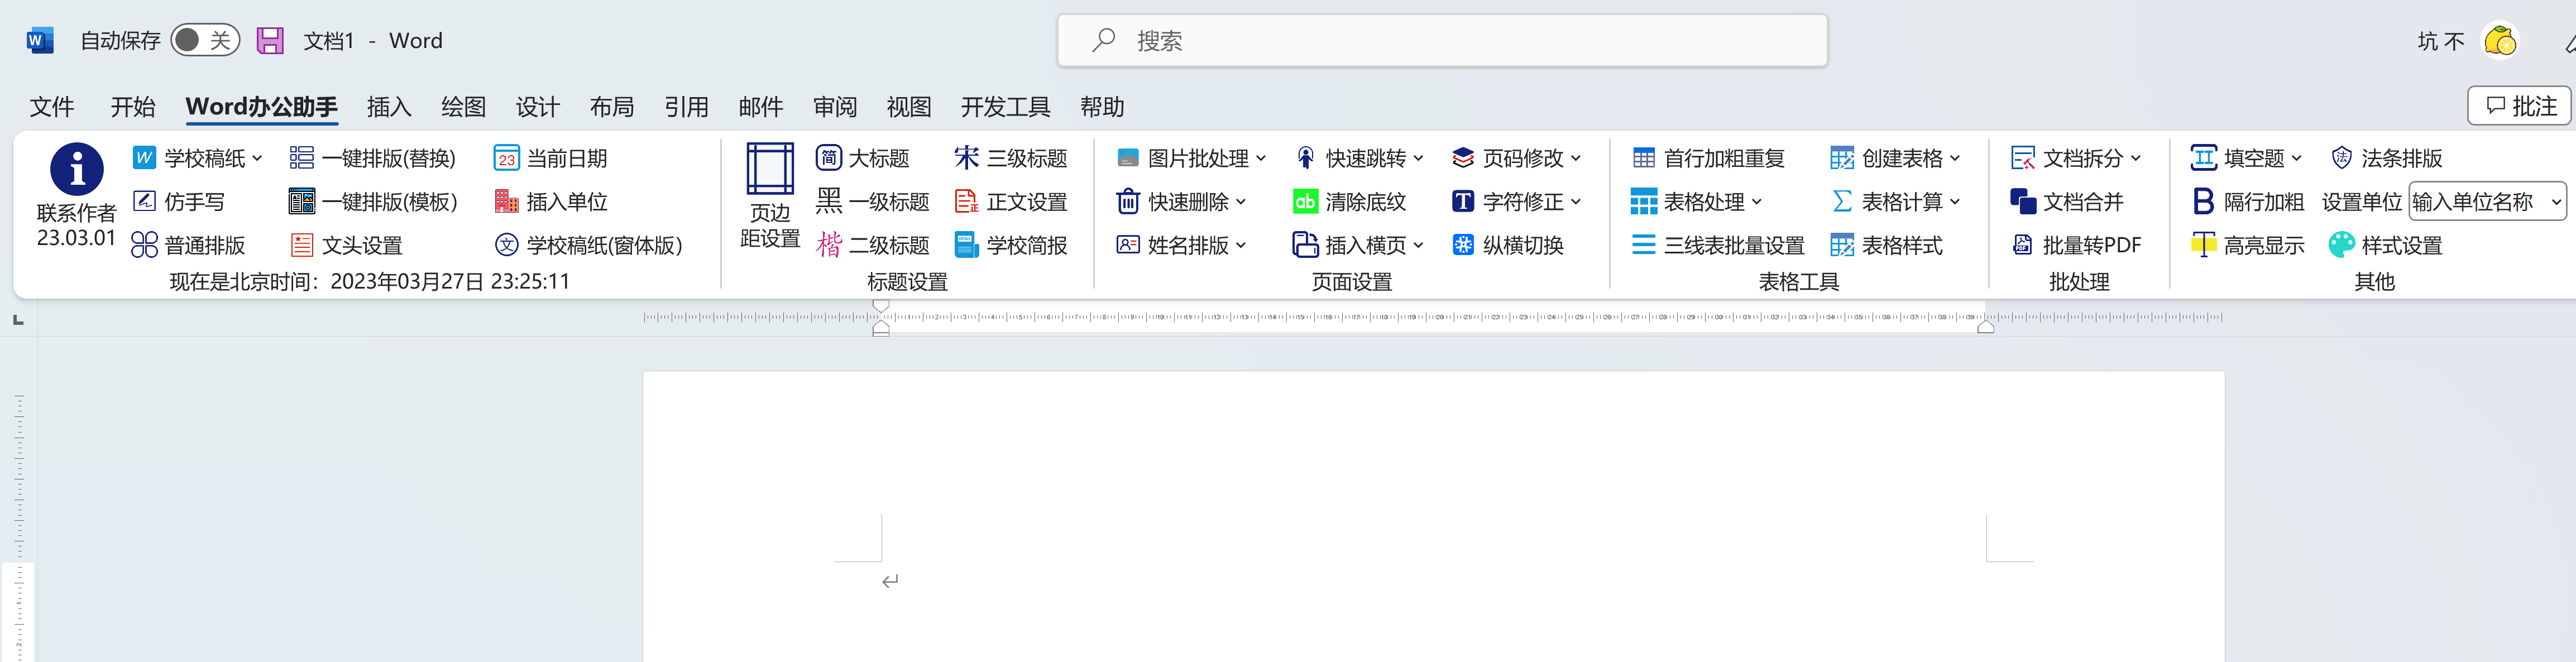This screenshot has height=662, width=2576.
Task: Switch to the 审阅 tab
Action: click(835, 107)
